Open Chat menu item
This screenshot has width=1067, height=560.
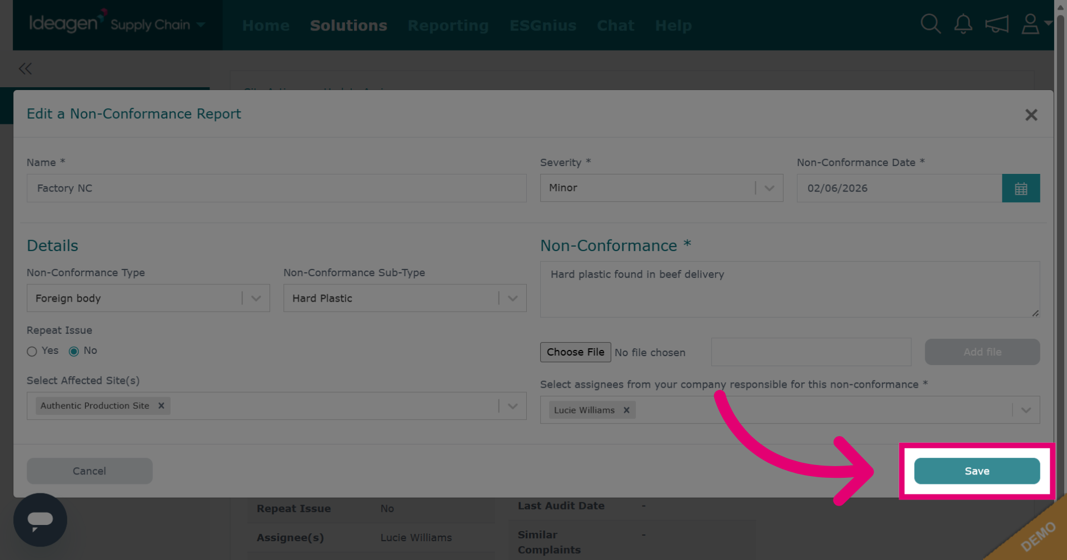616,26
